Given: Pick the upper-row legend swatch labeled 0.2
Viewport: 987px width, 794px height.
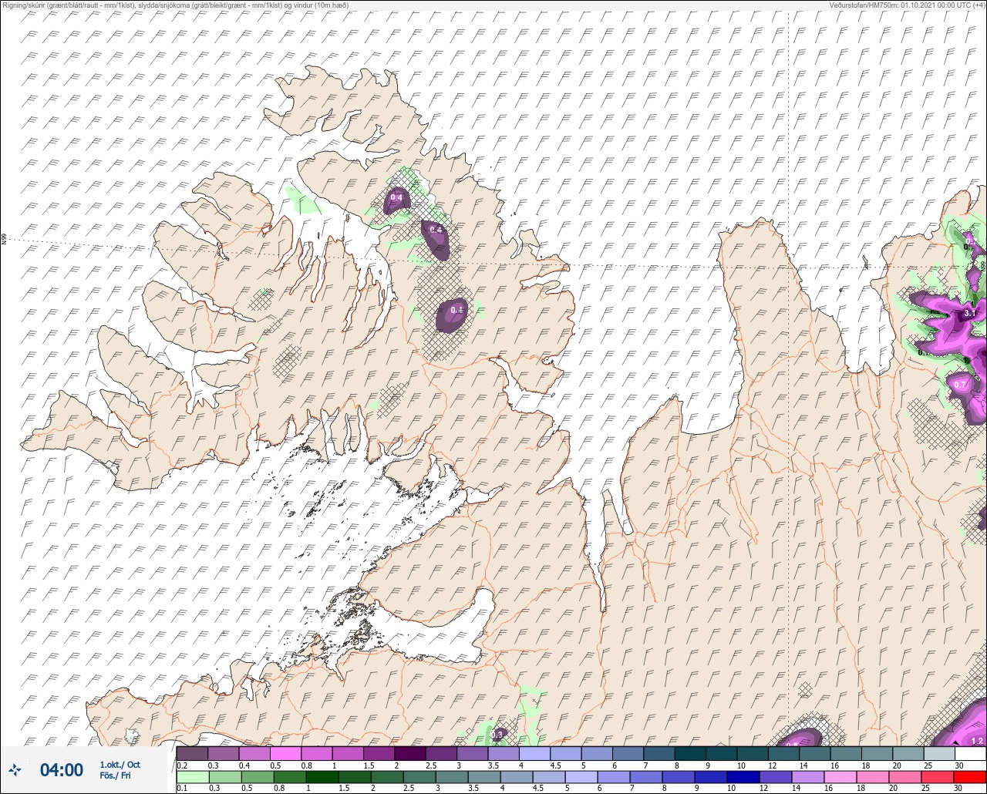Looking at the screenshot, I should click(192, 753).
